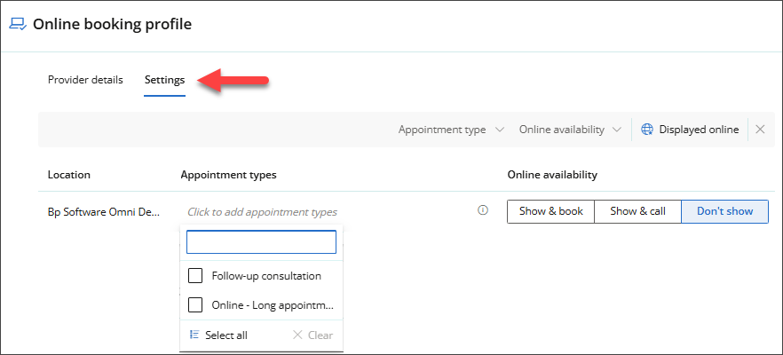The image size is (783, 355).
Task: Select the Show & call option
Action: point(637,211)
